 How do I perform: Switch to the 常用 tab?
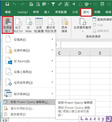click(36, 12)
